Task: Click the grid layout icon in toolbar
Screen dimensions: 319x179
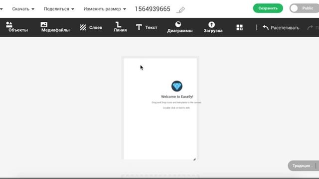Action: [239, 27]
